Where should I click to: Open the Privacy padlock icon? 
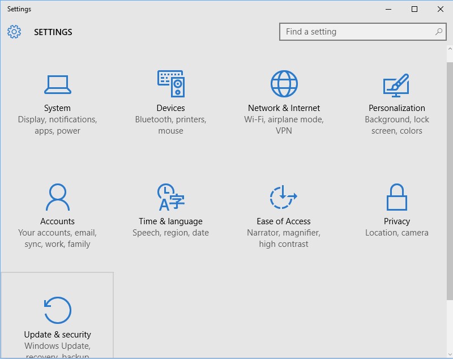pos(397,197)
